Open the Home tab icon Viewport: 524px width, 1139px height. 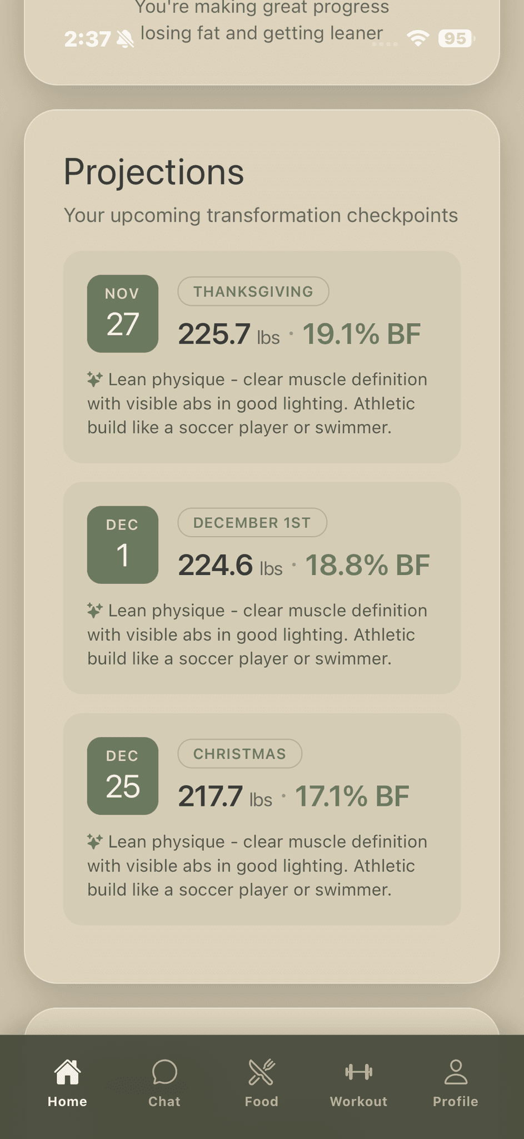67,1072
